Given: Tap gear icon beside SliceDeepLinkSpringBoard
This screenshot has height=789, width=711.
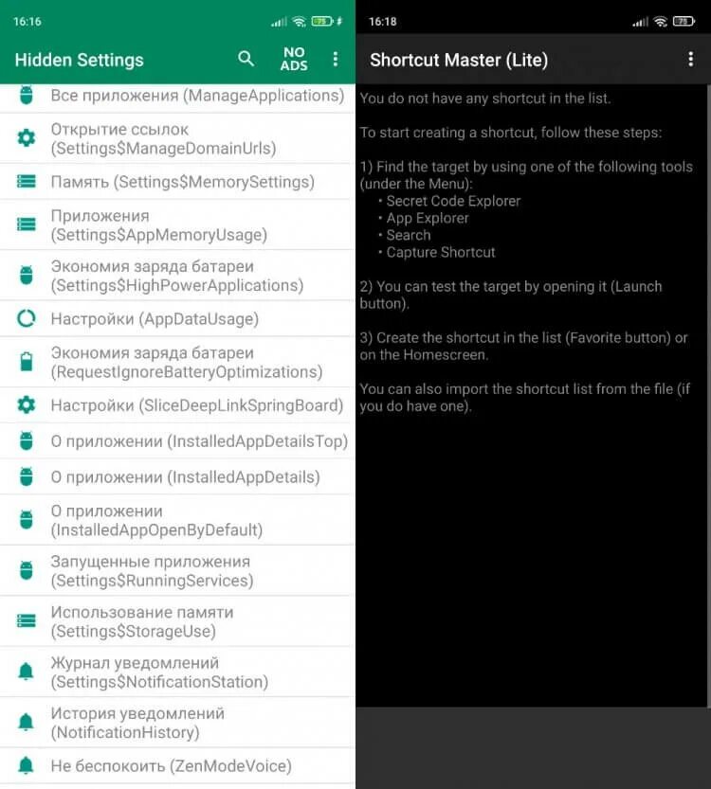Looking at the screenshot, I should 27,404.
